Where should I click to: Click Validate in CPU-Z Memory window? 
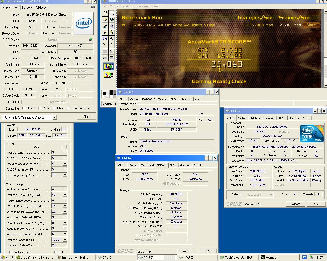coord(186,251)
